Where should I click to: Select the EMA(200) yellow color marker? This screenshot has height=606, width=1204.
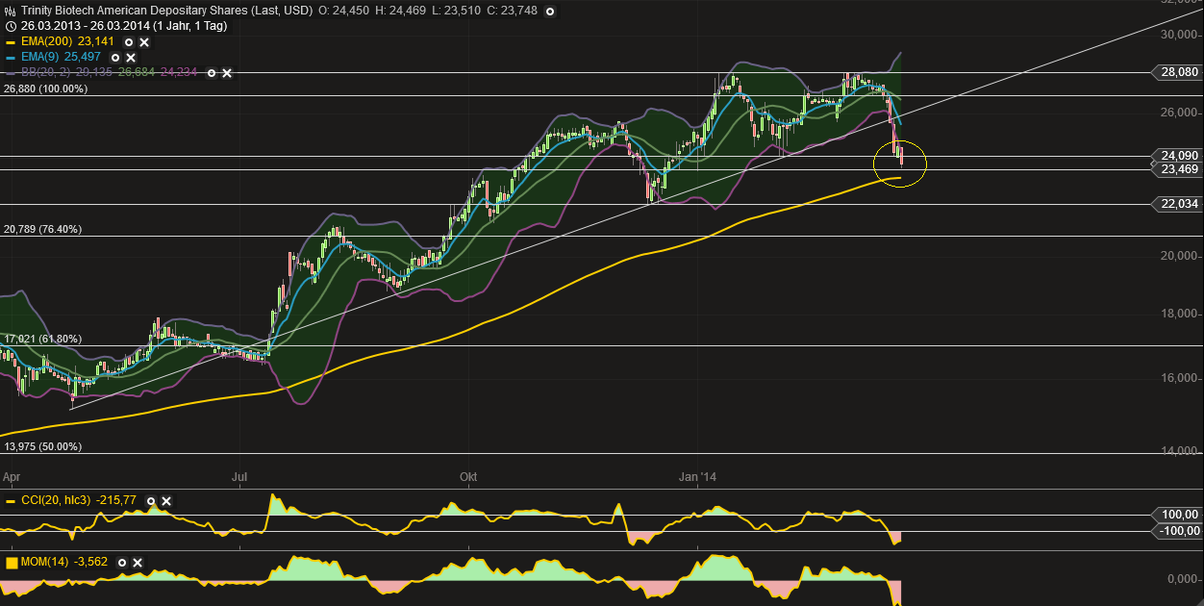pos(11,42)
